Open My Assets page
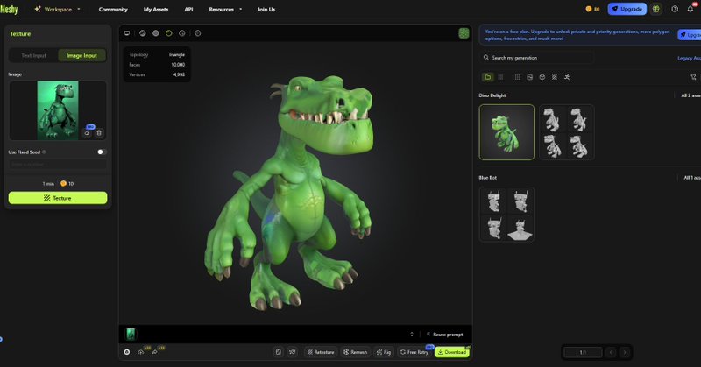The width and height of the screenshot is (701, 367). [156, 9]
